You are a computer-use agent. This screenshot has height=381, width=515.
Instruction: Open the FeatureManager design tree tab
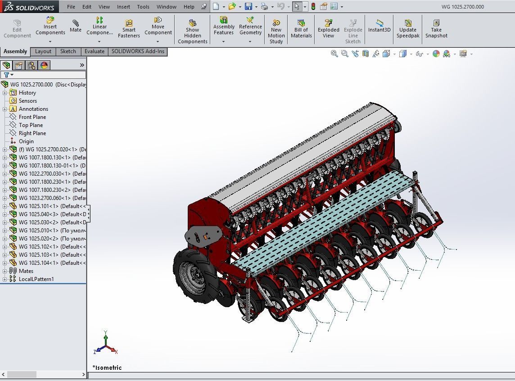pos(6,65)
